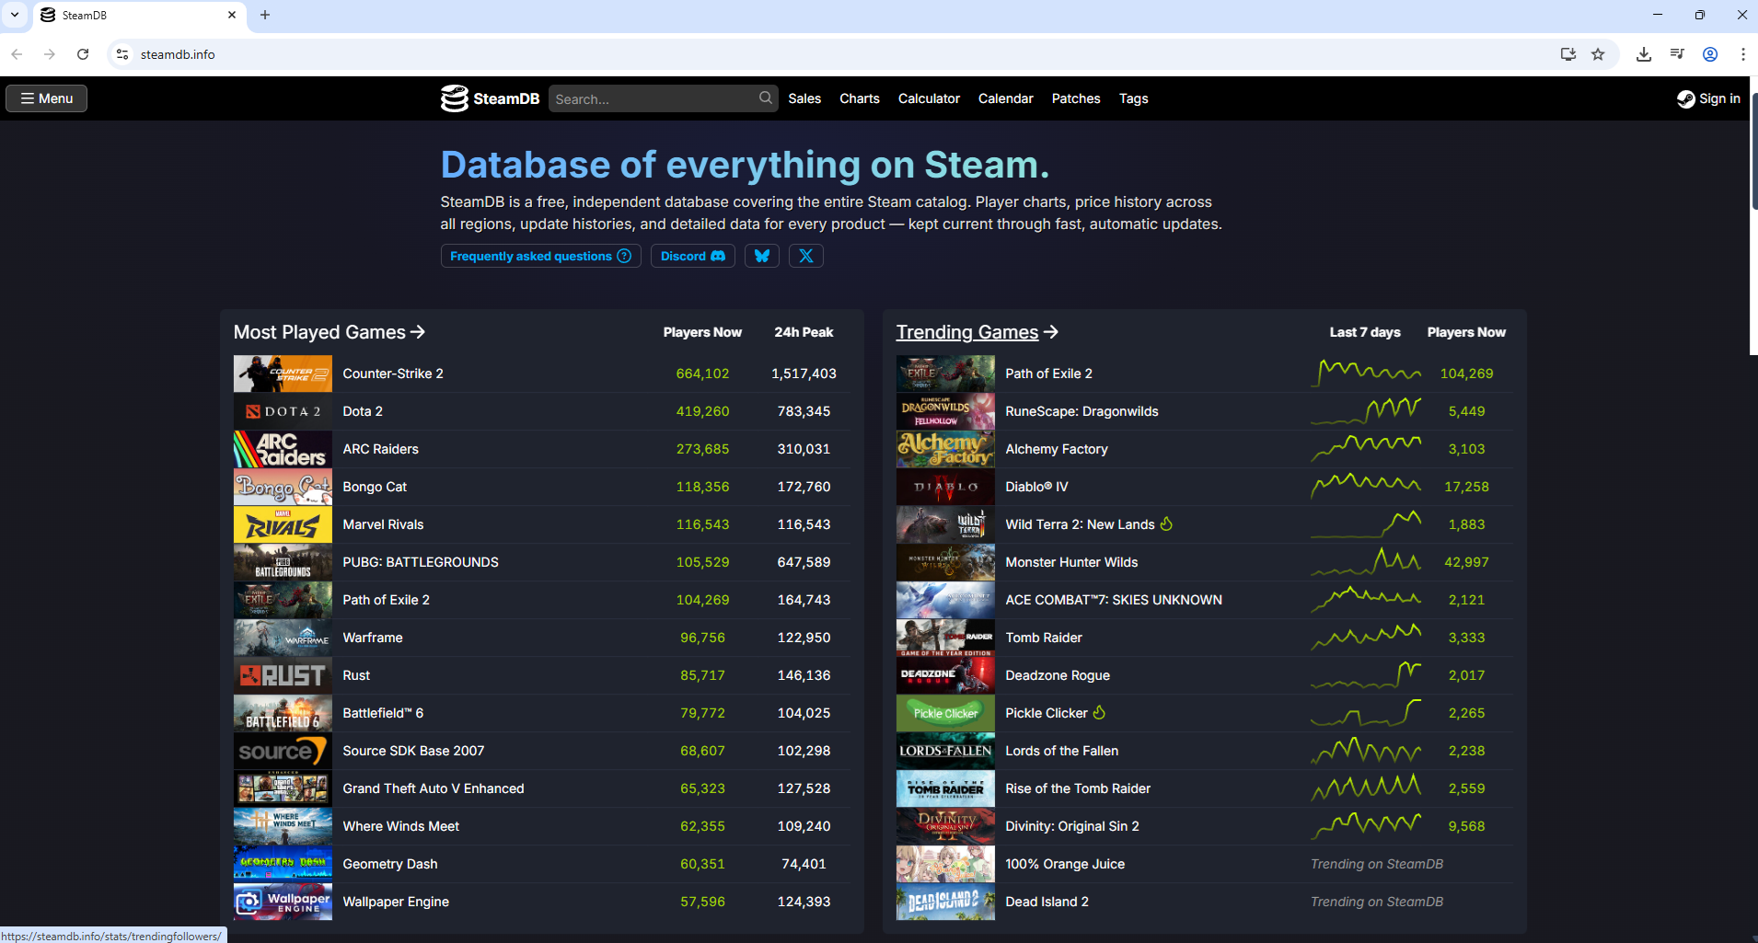Click the ARC Raiders thumbnail
Image resolution: width=1758 pixels, height=943 pixels.
283,449
